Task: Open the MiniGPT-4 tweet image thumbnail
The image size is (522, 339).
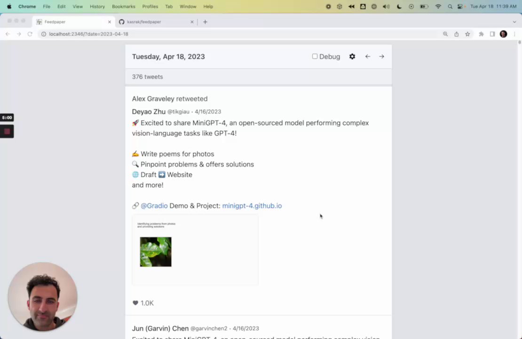Action: point(195,250)
